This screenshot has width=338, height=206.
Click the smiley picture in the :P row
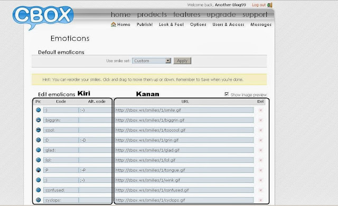[39, 170]
